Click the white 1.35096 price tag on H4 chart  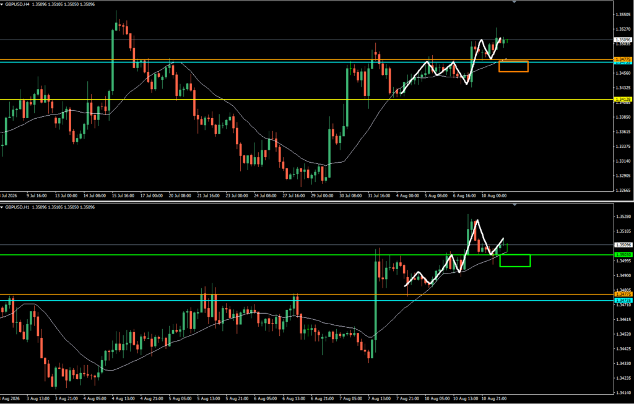click(x=623, y=40)
